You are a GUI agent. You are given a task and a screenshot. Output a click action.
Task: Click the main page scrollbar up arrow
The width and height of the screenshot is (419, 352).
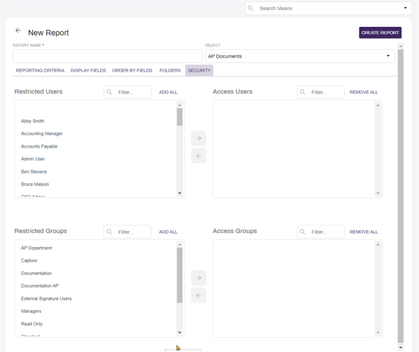pyautogui.click(x=401, y=46)
